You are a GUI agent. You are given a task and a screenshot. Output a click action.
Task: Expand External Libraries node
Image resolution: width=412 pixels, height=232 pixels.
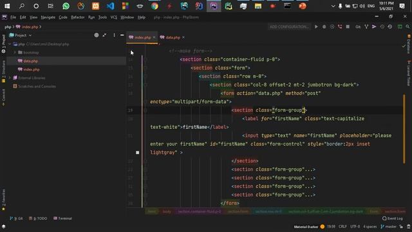click(10, 78)
